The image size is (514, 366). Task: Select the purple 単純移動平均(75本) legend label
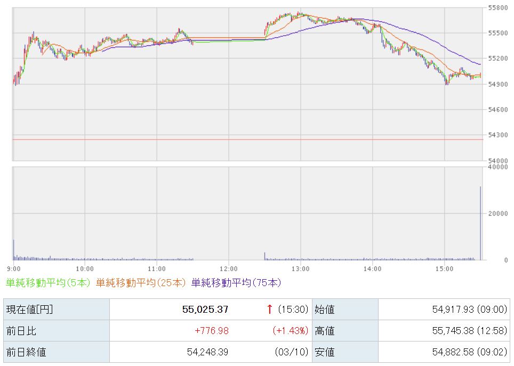coord(236,283)
